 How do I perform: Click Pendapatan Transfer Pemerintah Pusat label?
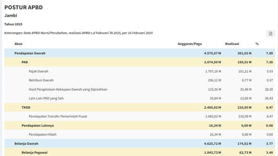[x=58, y=116]
